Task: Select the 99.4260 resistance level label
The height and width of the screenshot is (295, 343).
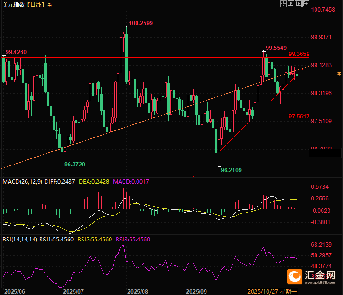Action: pos(16,52)
